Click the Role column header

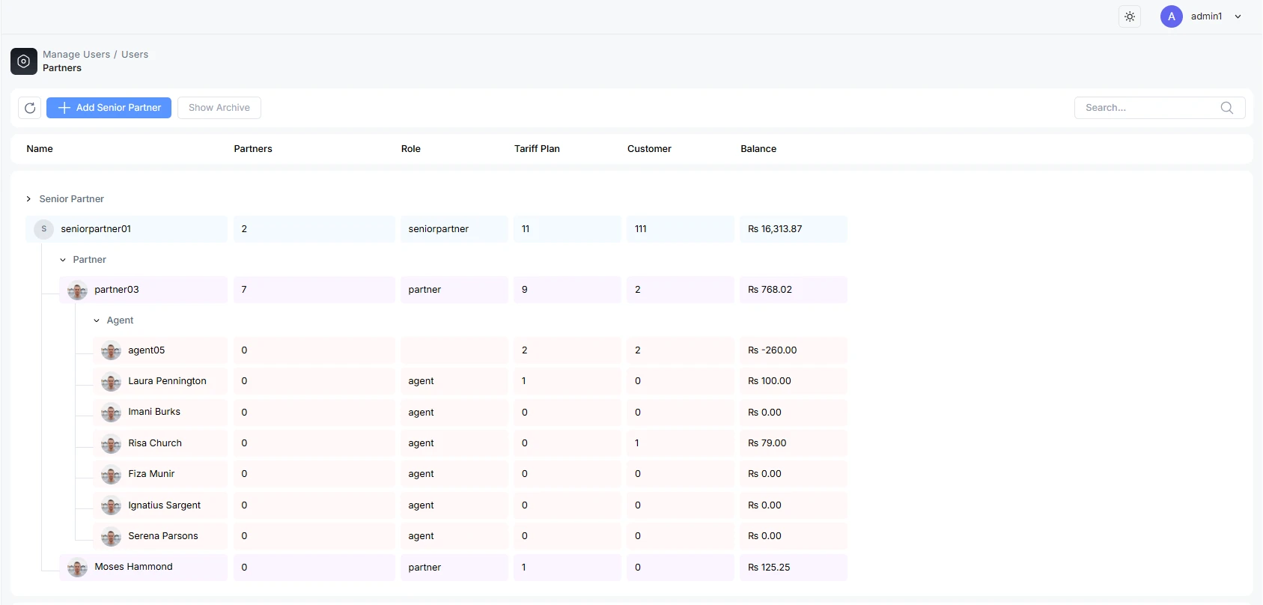pyautogui.click(x=411, y=149)
